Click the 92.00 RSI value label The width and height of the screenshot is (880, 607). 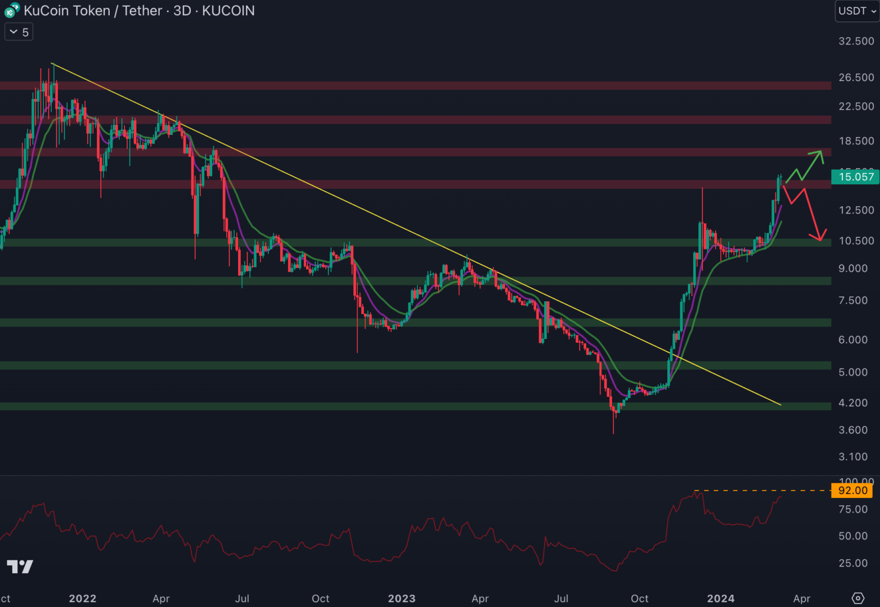pos(852,491)
